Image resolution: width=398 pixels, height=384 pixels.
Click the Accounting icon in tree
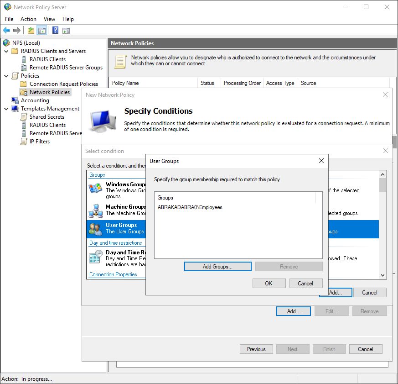tap(15, 100)
